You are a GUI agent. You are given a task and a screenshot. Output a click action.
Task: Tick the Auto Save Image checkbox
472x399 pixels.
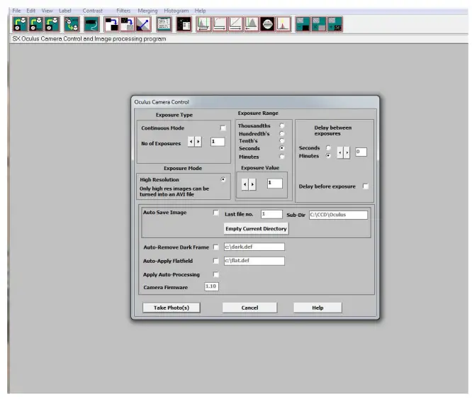click(x=216, y=213)
